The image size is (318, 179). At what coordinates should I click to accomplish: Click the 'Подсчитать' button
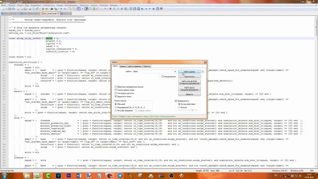(x=189, y=77)
